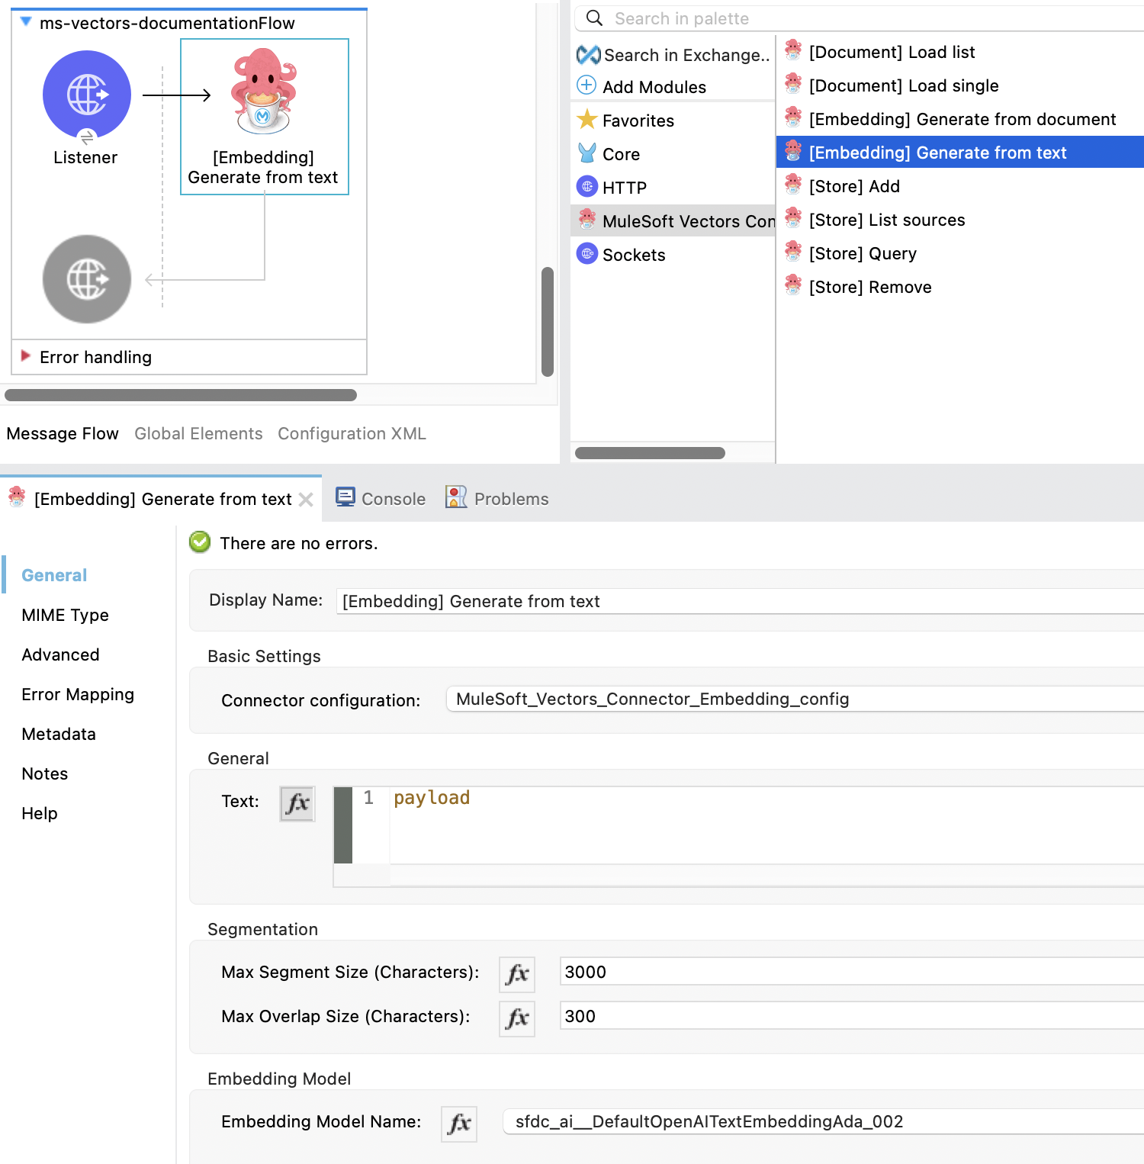Toggle fx for Embedding Model Name
Viewport: 1144px width, 1164px height.
[459, 1124]
